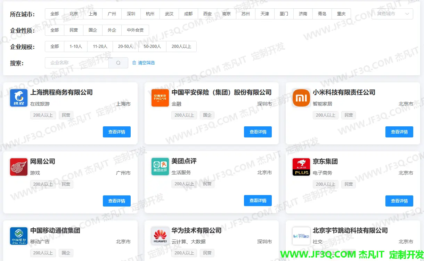Choose 济南 city option
The width and height of the screenshot is (424, 261).
tap(303, 14)
